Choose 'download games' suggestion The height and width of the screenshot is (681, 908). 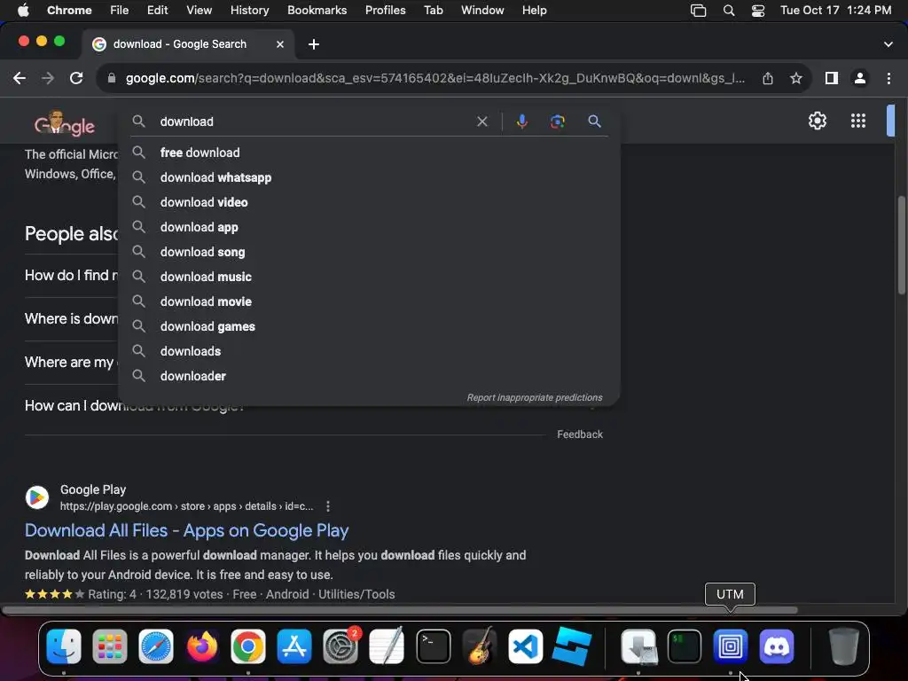pyautogui.click(x=369, y=326)
